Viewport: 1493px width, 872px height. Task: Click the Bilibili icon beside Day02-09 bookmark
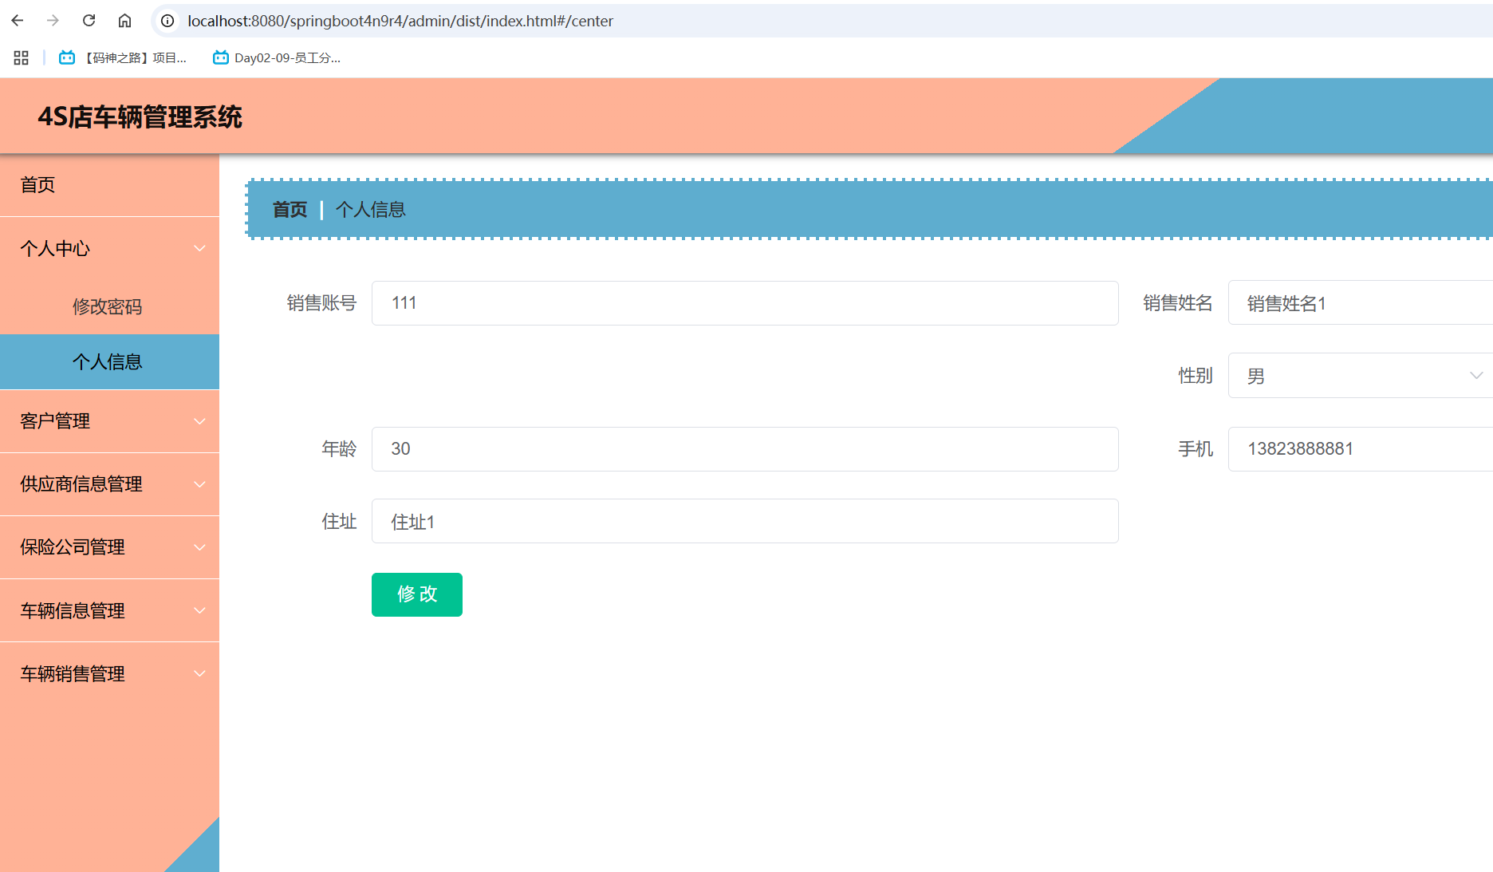(220, 57)
